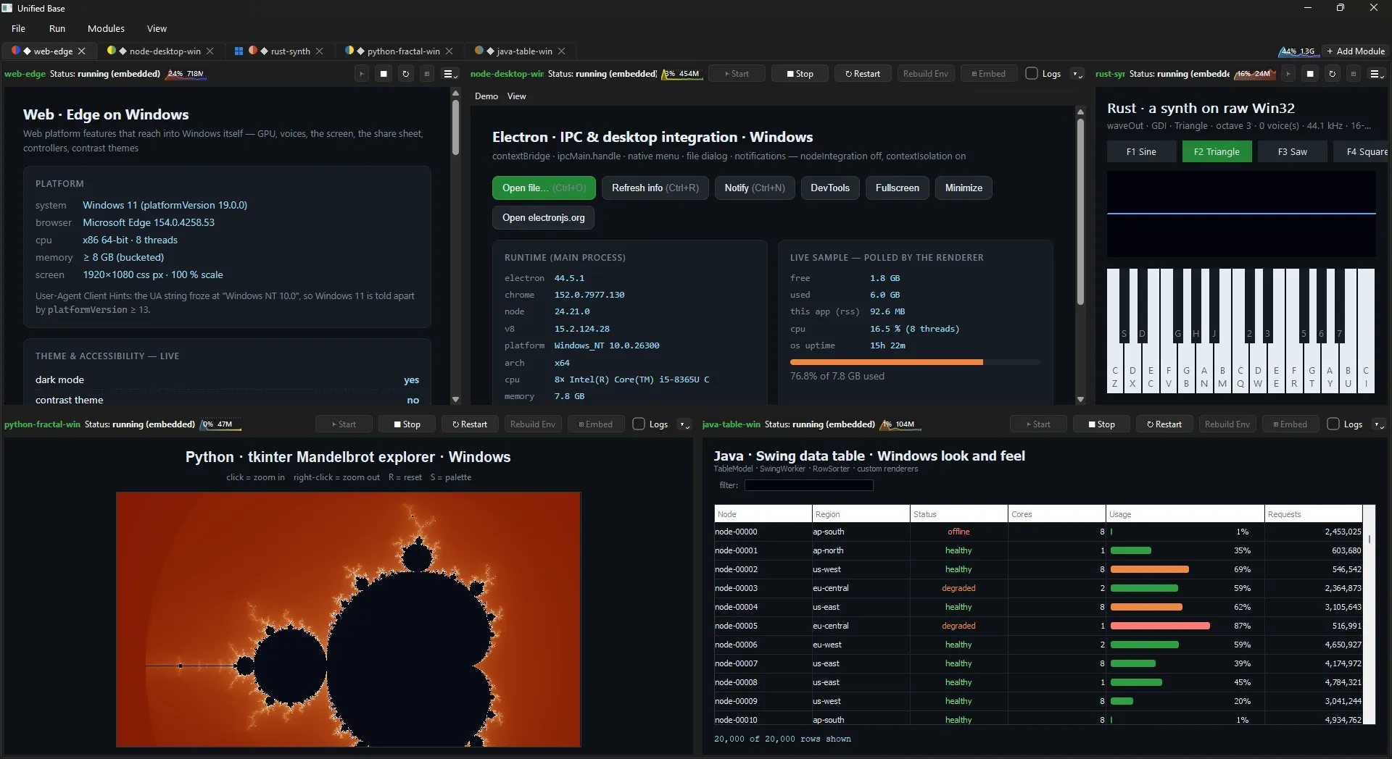Click web-edge scrollbar down arrow

455,399
